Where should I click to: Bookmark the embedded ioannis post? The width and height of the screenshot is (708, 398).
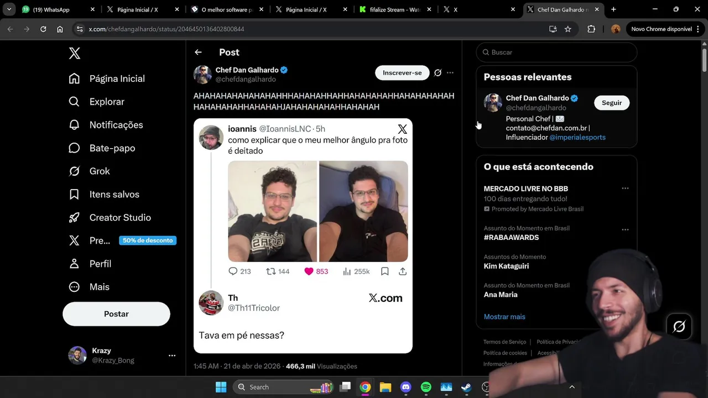[x=385, y=271]
